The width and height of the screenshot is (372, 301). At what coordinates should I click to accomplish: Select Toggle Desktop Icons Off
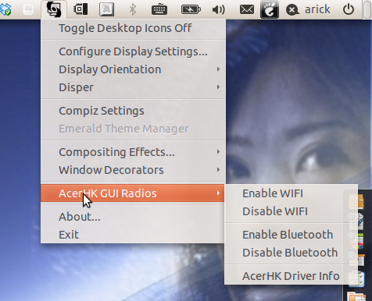(134, 28)
